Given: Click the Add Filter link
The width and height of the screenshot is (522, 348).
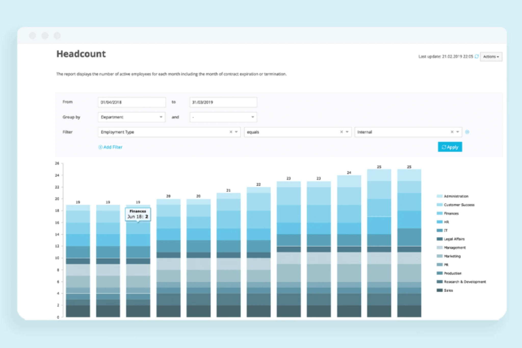Looking at the screenshot, I should coord(110,147).
